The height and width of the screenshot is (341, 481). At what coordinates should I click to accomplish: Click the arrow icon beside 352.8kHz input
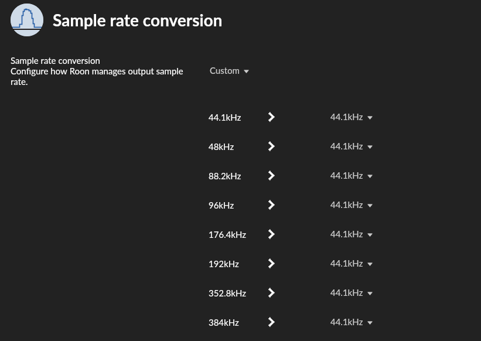point(271,293)
